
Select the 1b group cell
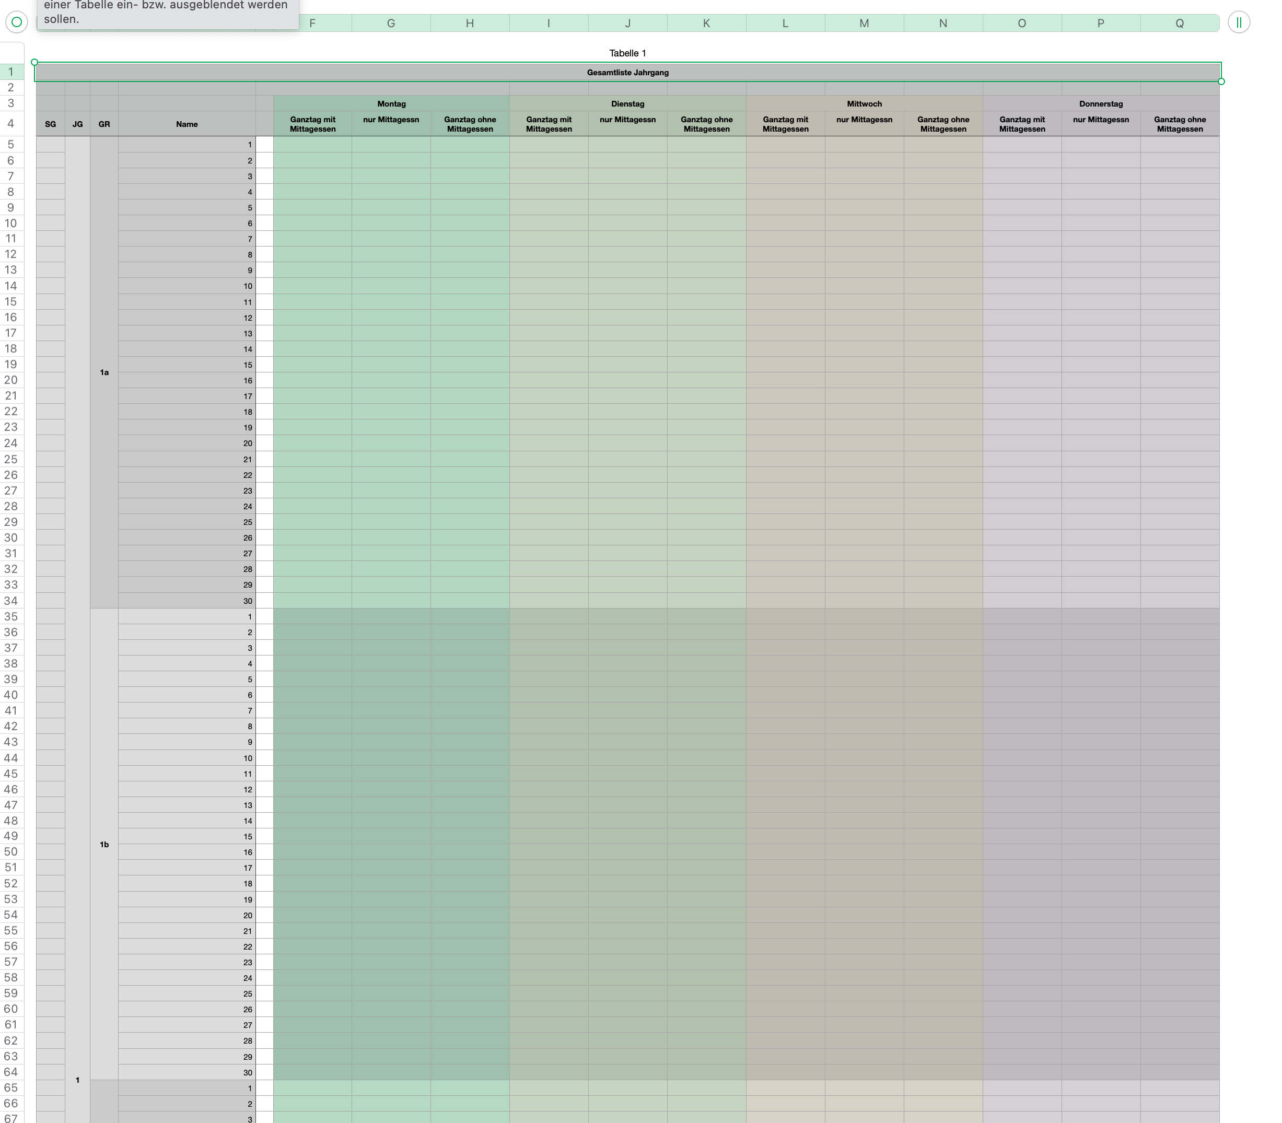click(x=104, y=844)
